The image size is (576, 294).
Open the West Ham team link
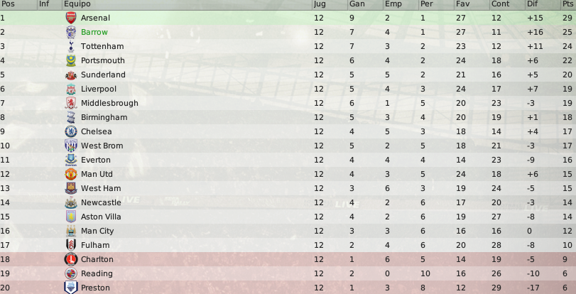tap(101, 188)
